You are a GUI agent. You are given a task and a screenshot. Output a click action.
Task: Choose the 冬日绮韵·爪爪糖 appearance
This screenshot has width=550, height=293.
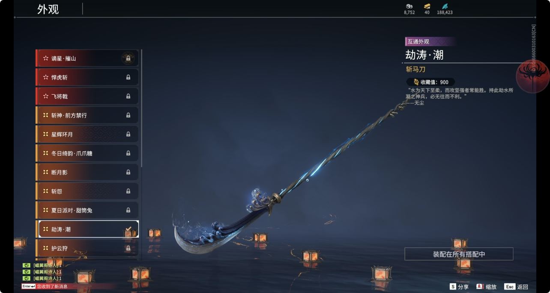[87, 153]
